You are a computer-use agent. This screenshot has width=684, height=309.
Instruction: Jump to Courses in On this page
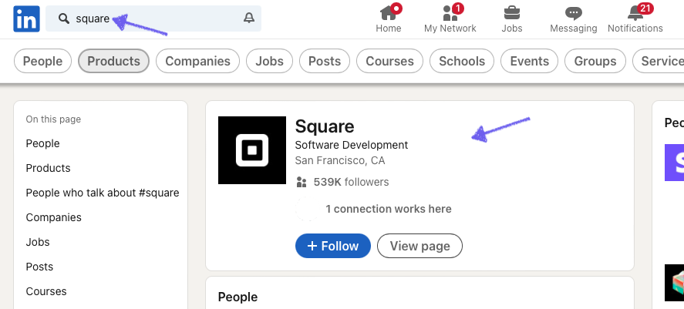coord(46,291)
